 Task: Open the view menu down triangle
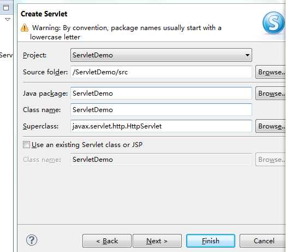coord(8,19)
